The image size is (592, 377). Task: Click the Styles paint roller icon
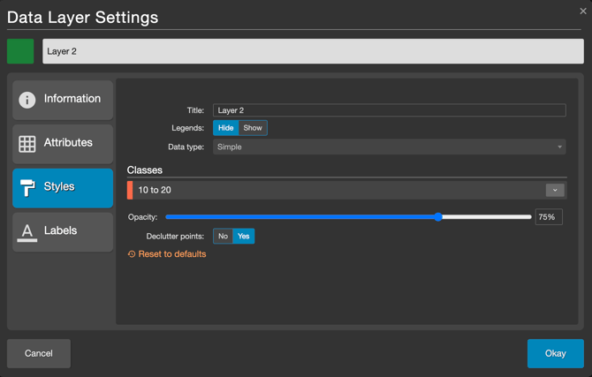tap(27, 187)
